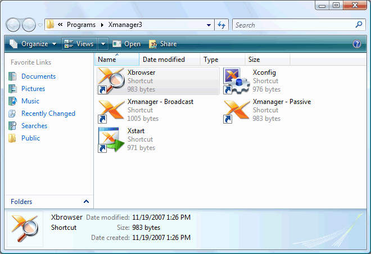Click Xmanager3 in the breadcrumb path
371x254 pixels.
[x=125, y=25]
